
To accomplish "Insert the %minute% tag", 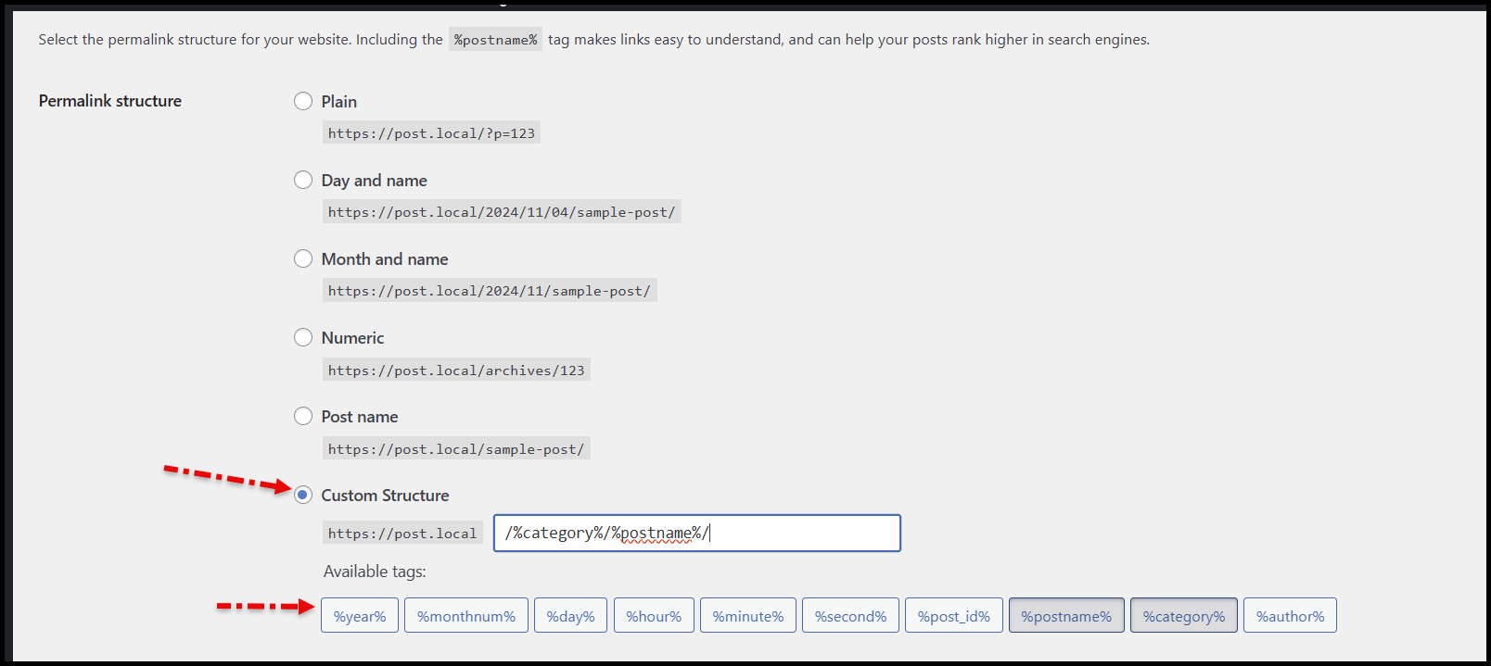I will tap(748, 616).
